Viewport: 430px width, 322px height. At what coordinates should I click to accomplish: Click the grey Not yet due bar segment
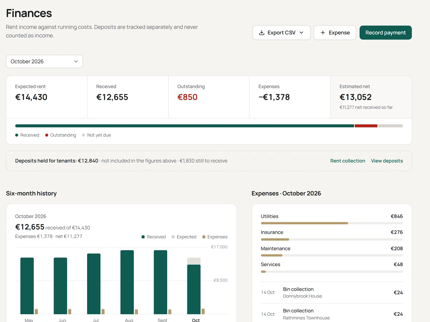tap(390, 126)
